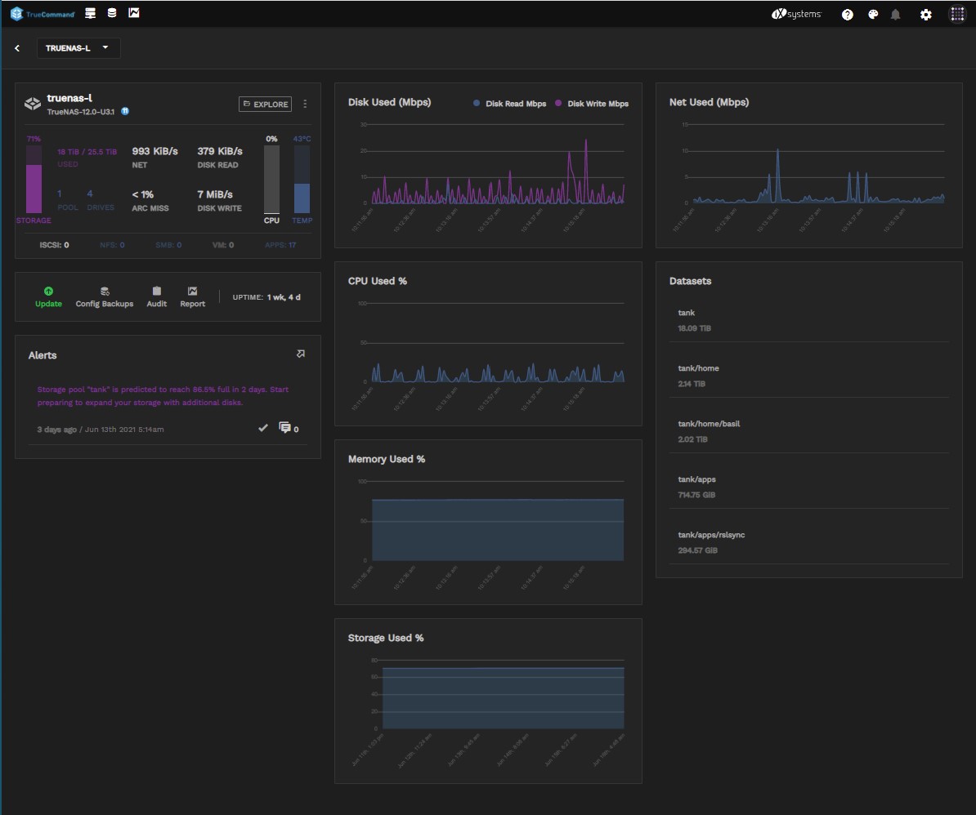Click the ISCSI: 0 label

[x=54, y=245]
